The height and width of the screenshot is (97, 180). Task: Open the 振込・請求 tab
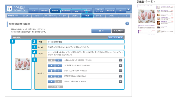(x=110, y=11)
